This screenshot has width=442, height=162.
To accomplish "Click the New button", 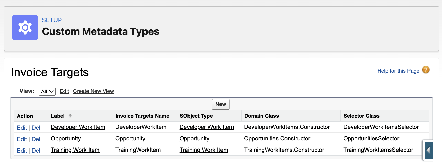I will coord(220,104).
